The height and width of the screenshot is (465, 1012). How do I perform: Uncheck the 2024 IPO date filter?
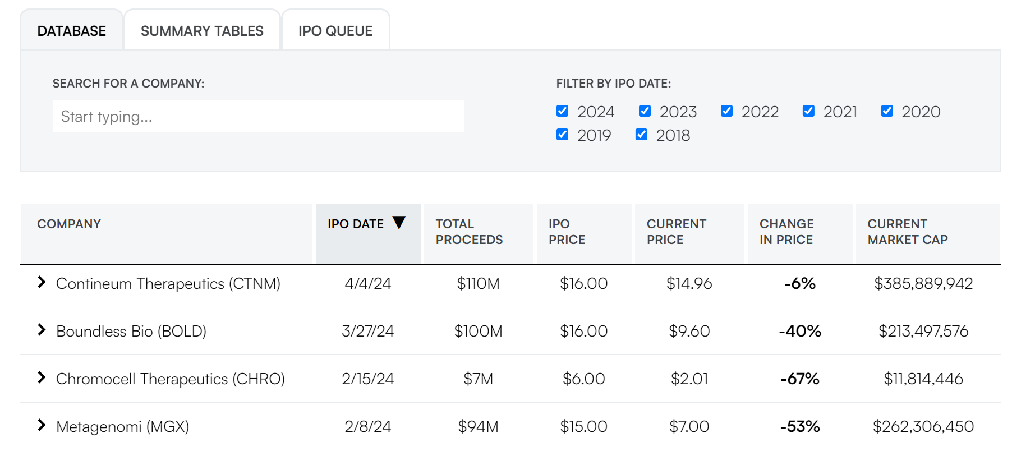[563, 111]
